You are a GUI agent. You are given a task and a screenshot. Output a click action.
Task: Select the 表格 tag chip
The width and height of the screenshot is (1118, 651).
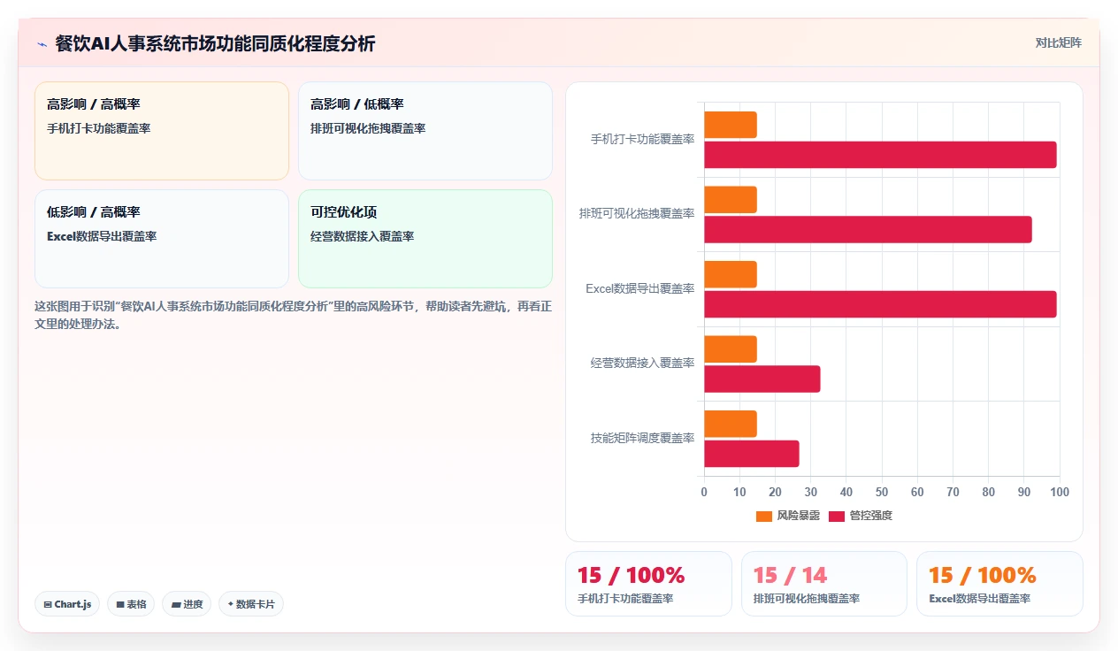point(131,604)
